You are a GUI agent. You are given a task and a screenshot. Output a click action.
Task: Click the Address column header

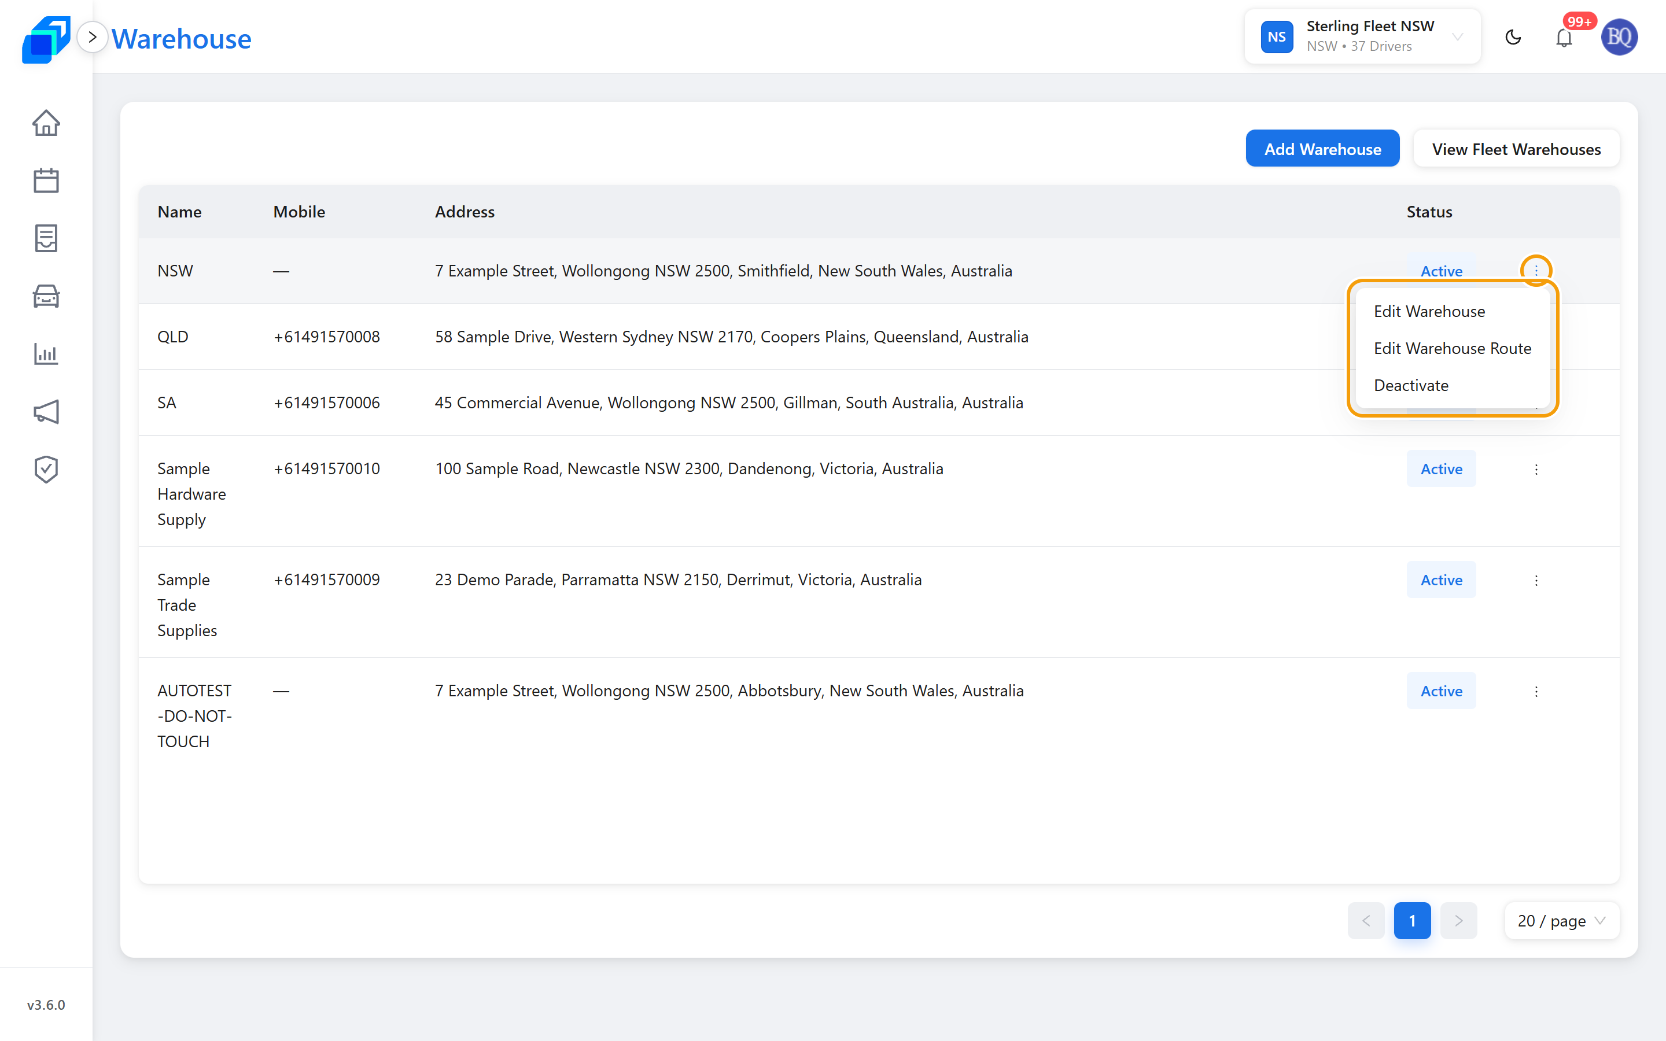click(x=465, y=211)
